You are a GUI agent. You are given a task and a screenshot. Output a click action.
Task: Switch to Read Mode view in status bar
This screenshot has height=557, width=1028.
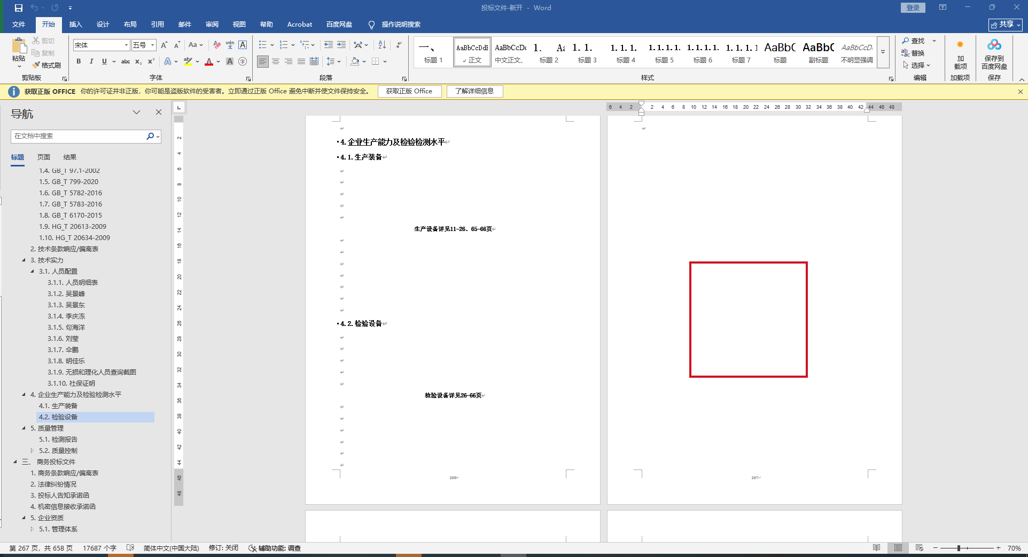[877, 548]
